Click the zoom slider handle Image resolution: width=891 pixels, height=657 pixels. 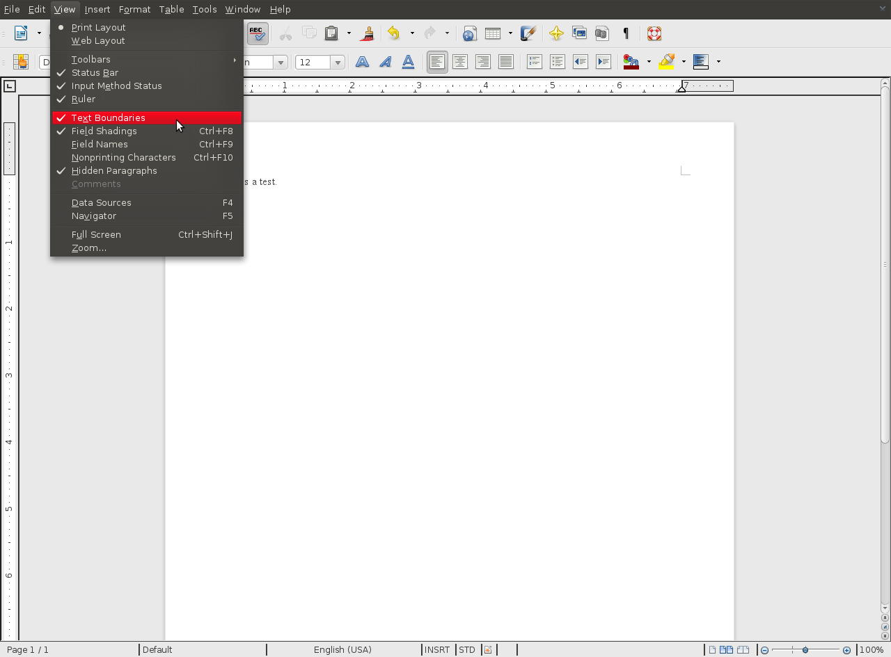point(805,650)
